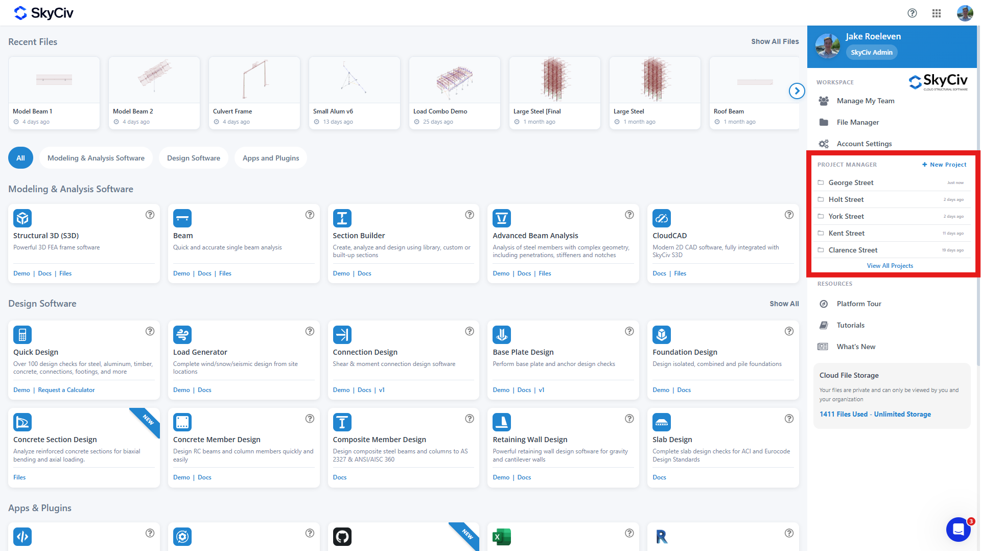Viewport: 981px width, 551px height.
Task: Show help for Structural 3D card
Action: [150, 215]
